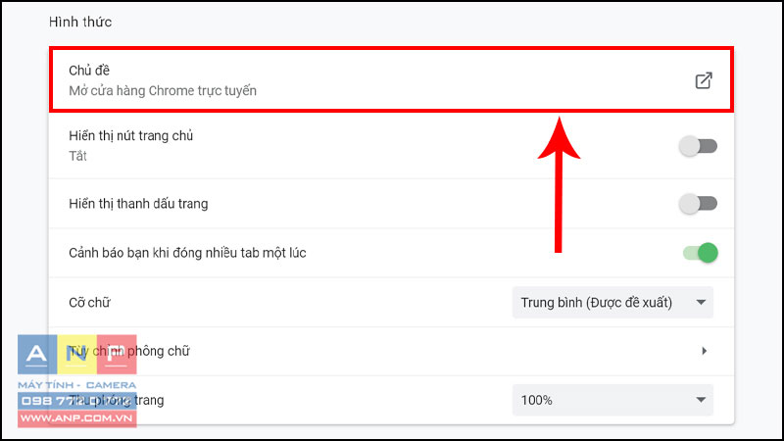
Task: Expand Tùy chỉnh phông chữ via its chevron
Action: click(704, 351)
